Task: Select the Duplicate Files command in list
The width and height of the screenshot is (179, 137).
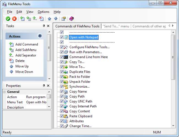Action: 80,72
